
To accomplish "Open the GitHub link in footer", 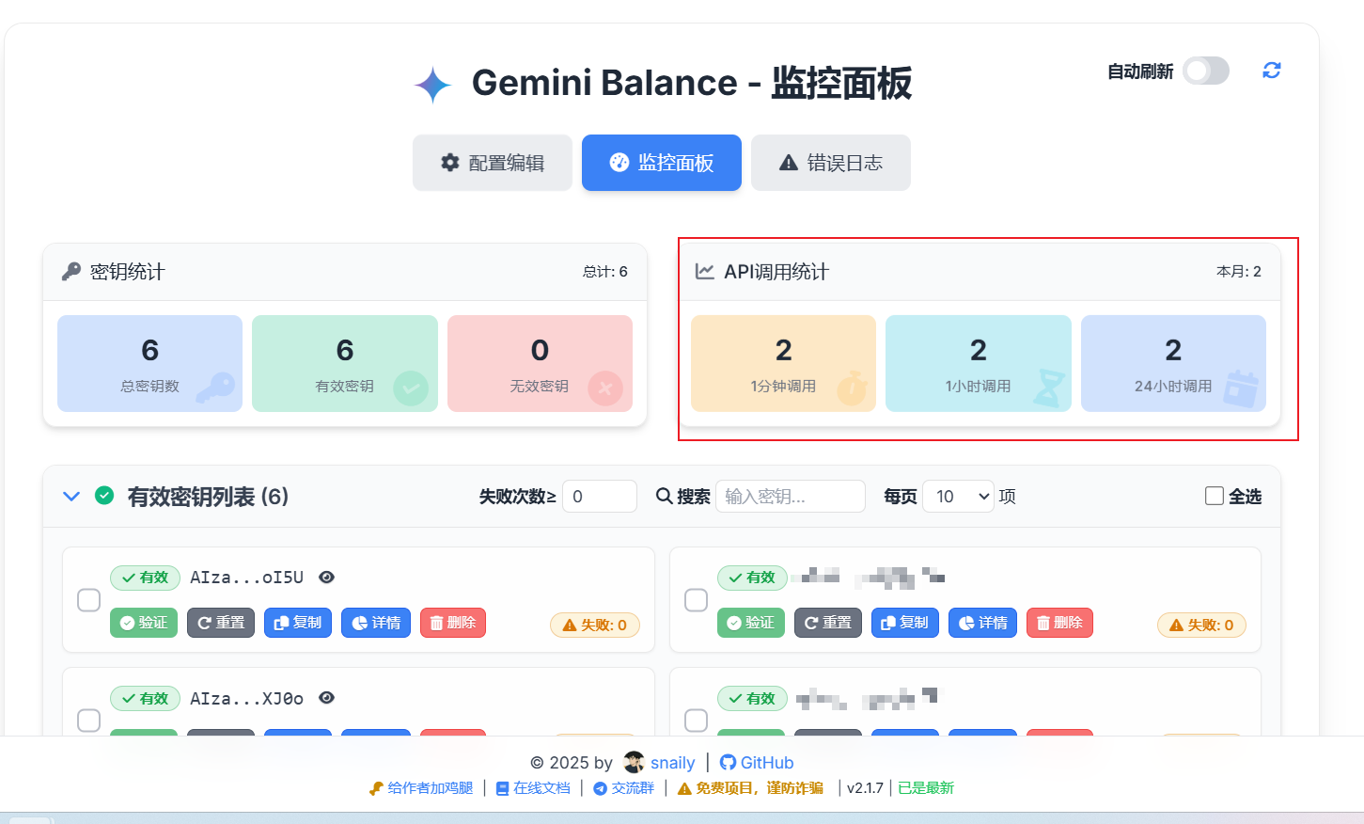I will [x=757, y=763].
